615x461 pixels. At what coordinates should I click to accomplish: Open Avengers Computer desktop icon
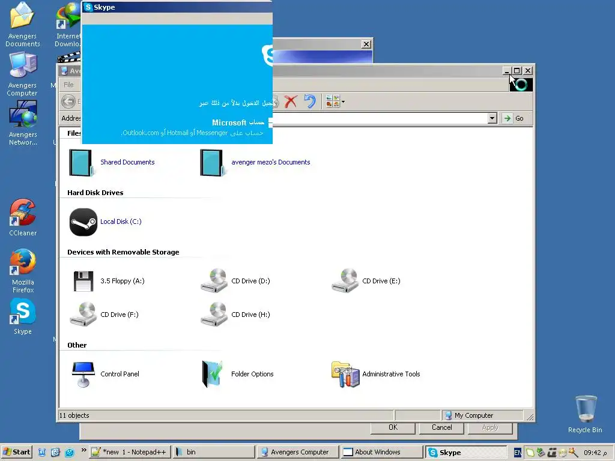pyautogui.click(x=22, y=74)
